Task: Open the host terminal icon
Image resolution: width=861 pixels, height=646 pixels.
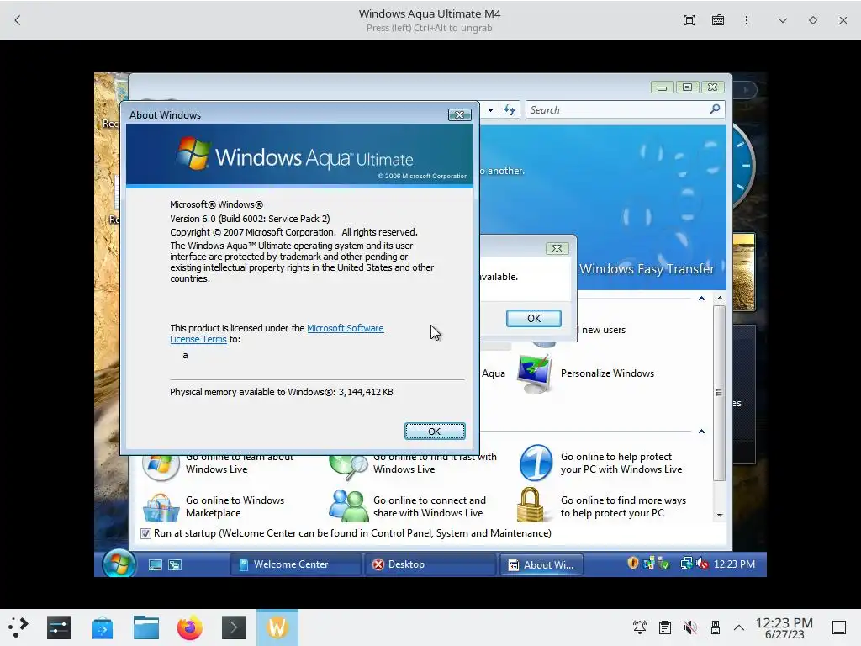Action: (234, 627)
